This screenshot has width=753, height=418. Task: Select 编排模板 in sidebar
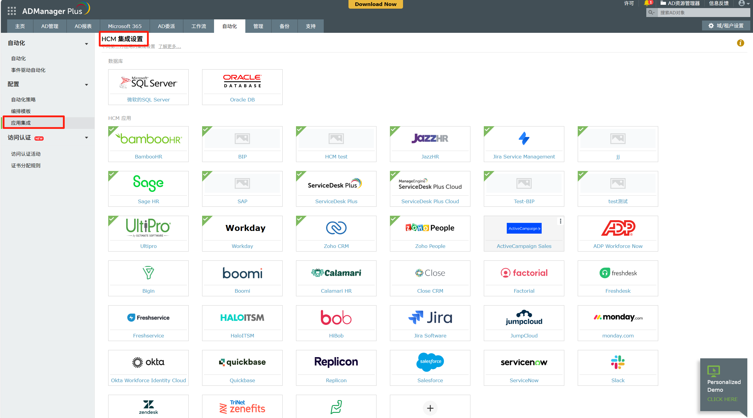[x=21, y=111]
